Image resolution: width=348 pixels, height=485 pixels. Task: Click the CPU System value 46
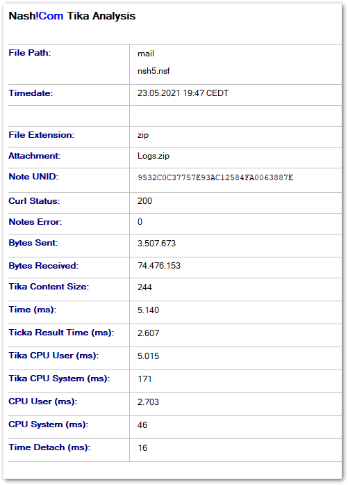(x=142, y=424)
